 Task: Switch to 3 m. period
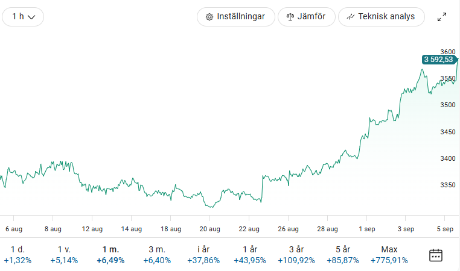pos(157,255)
